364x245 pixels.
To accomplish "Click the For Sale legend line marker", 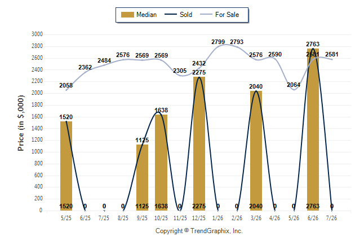I will 206,15.
